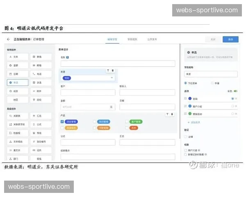The image size is (246, 197).
Task: Select the 单选 single-choice control
Action: click(18, 82)
